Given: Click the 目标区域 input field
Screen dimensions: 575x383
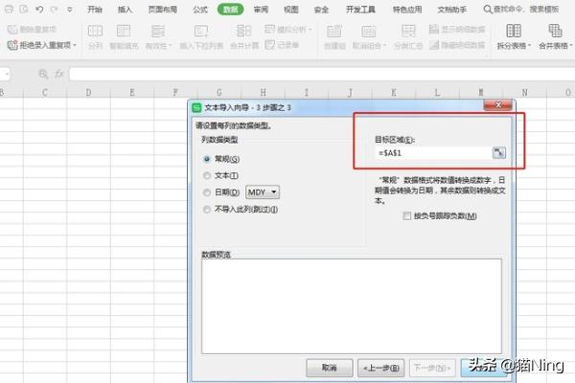Looking at the screenshot, I should pyautogui.click(x=431, y=153).
